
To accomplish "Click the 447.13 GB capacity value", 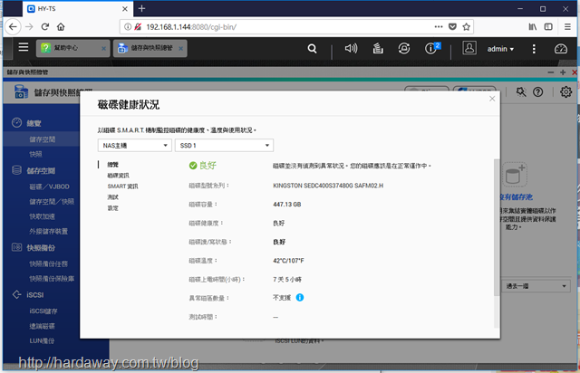I will click(287, 205).
